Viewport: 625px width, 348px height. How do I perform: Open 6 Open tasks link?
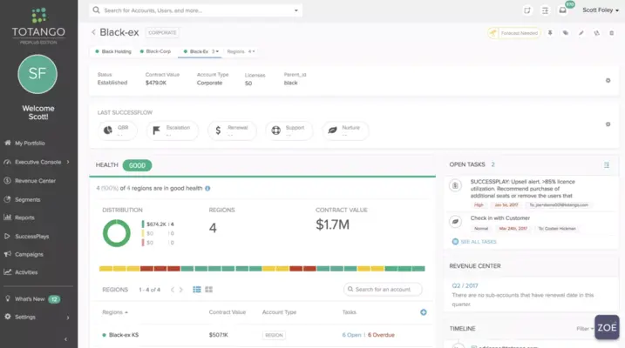351,335
